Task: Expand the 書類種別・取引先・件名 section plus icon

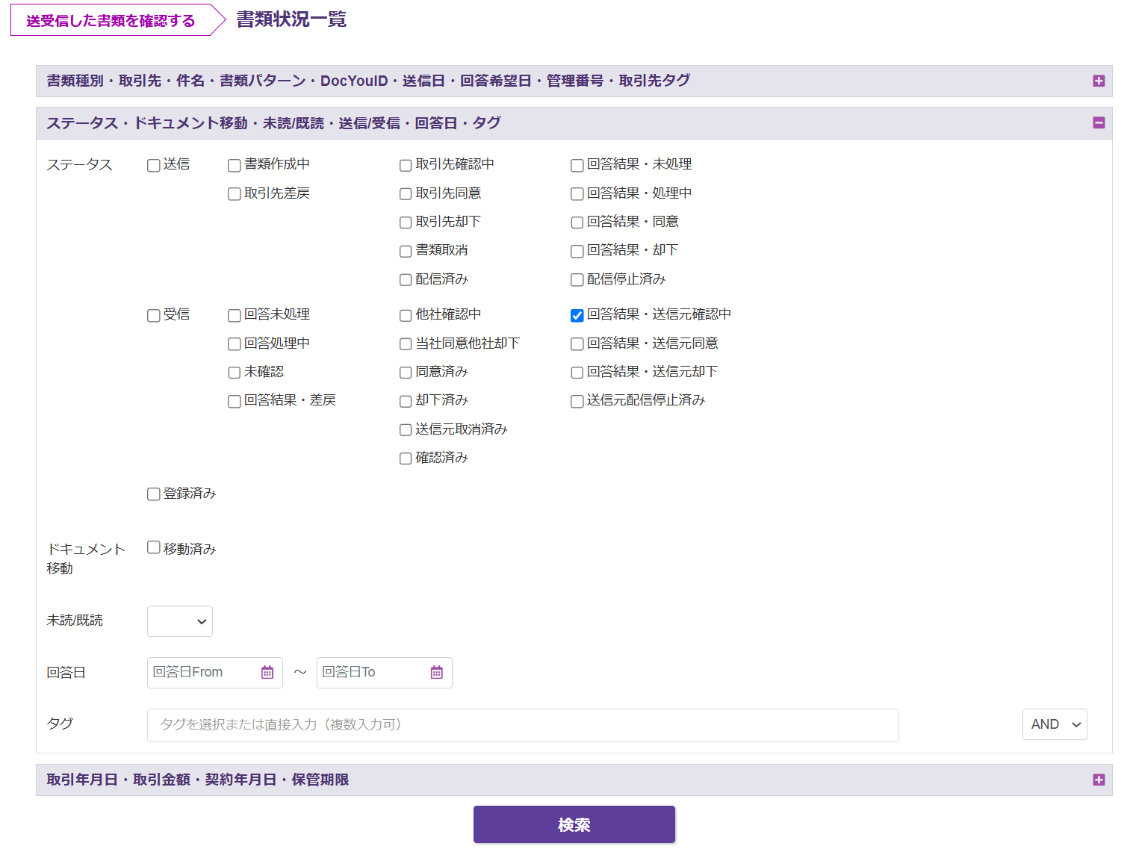Action: tap(1098, 81)
